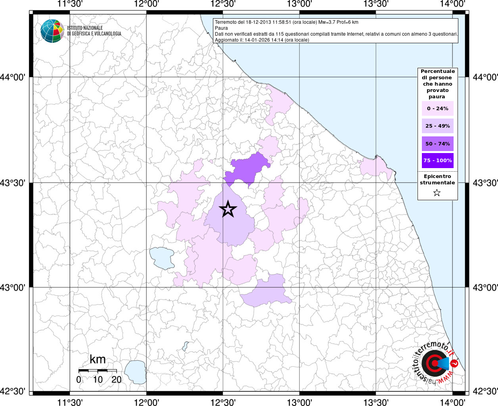Select the large lake west of the epicenter
The width and height of the screenshot is (498, 406).
[x=162, y=258]
